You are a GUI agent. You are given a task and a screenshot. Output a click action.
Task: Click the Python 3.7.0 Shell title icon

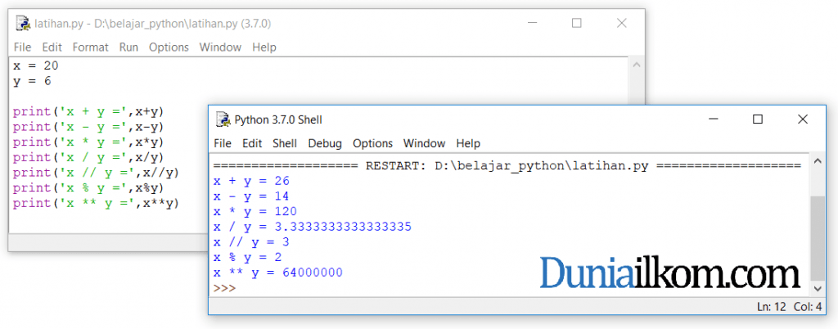tap(223, 119)
